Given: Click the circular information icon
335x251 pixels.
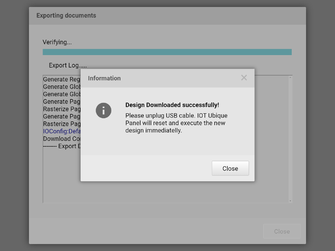Looking at the screenshot, I should [x=103, y=110].
